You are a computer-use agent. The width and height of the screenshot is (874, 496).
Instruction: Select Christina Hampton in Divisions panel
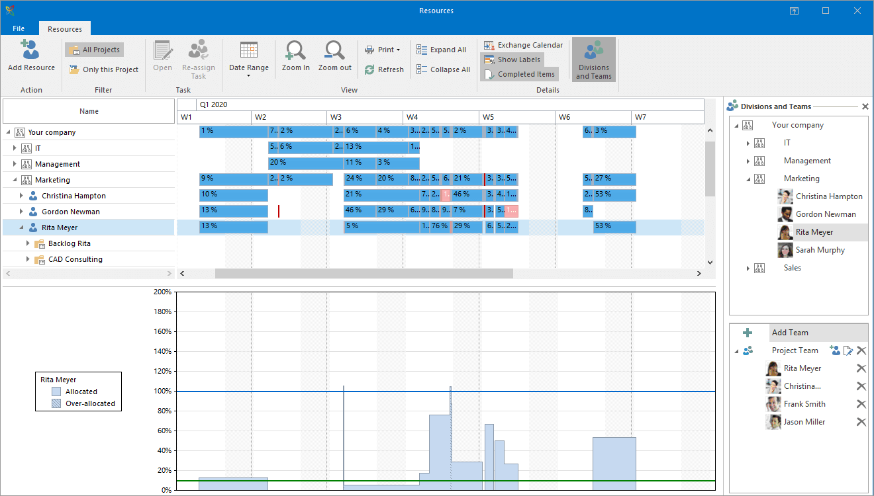point(829,196)
